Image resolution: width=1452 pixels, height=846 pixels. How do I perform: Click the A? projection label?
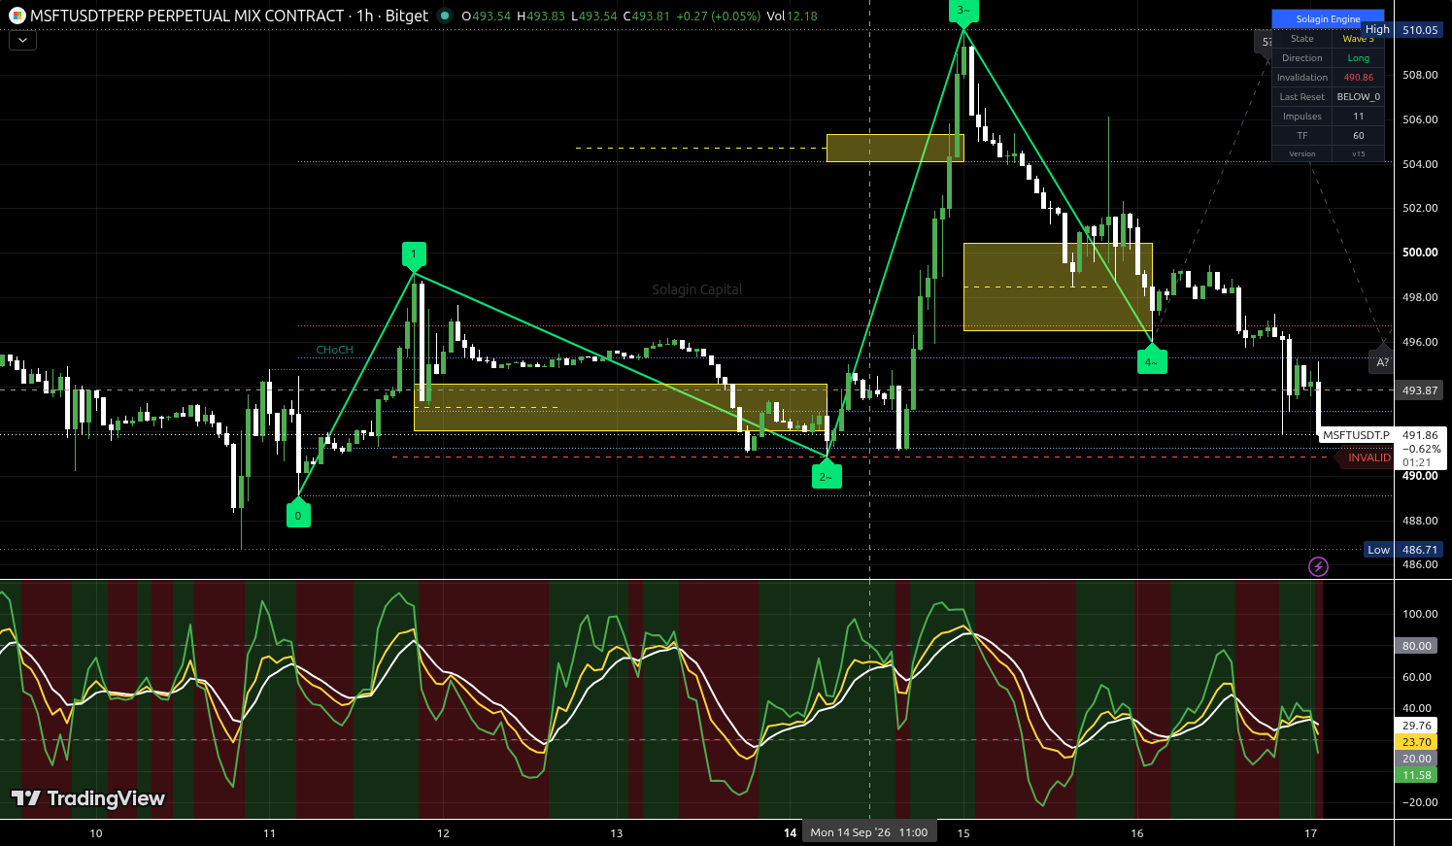1383,362
